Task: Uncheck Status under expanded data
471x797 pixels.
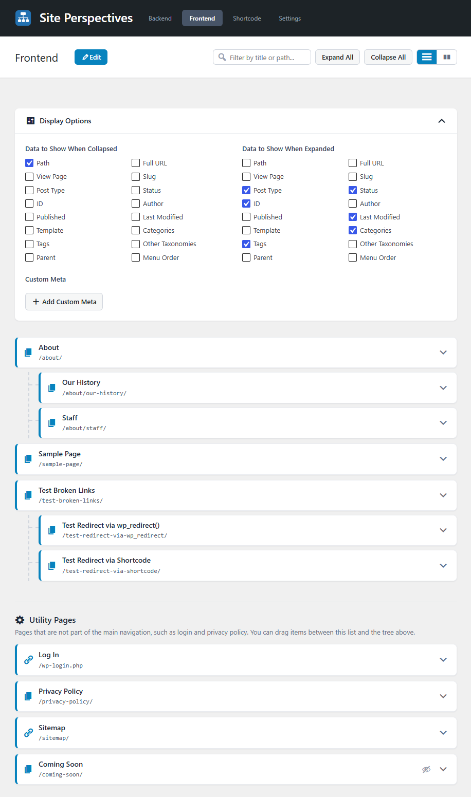Action: [x=353, y=190]
